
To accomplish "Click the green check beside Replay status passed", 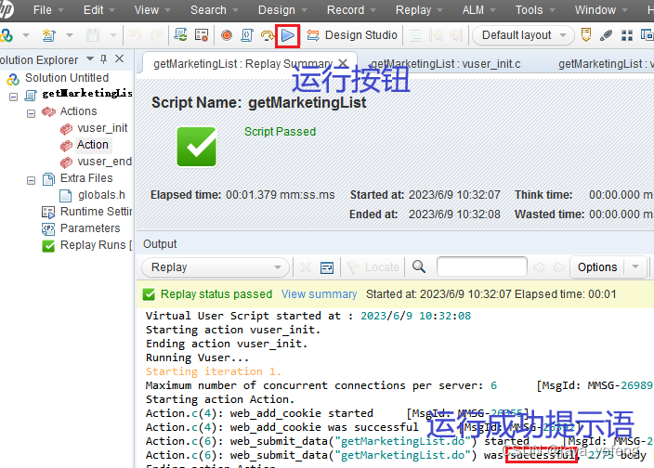I will pyautogui.click(x=149, y=294).
